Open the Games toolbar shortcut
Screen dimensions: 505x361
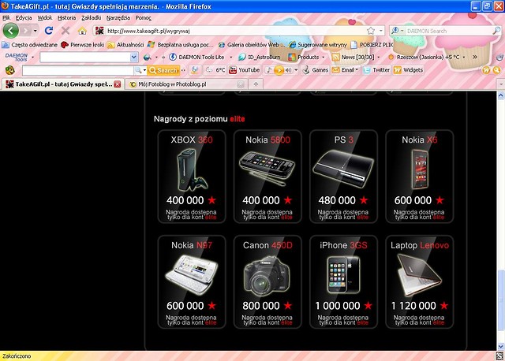(x=316, y=70)
